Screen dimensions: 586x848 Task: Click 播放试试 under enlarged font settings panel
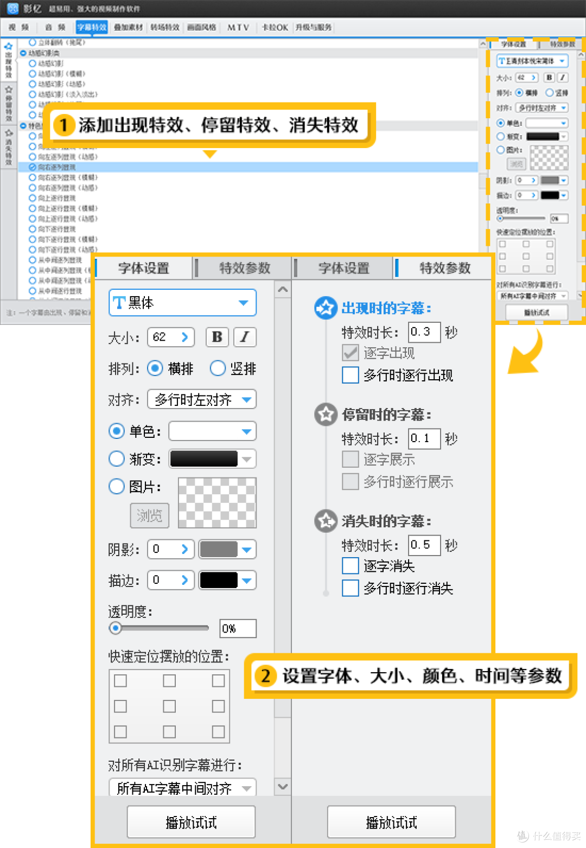191,822
